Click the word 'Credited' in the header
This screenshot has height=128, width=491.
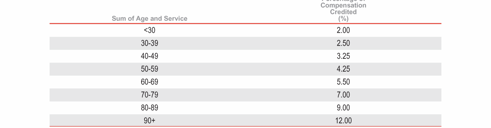coord(343,12)
